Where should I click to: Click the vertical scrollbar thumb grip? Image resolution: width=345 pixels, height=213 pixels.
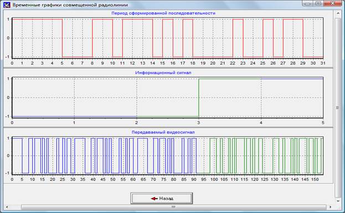[337, 108]
